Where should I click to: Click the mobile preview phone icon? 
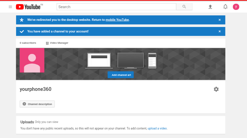152,61
